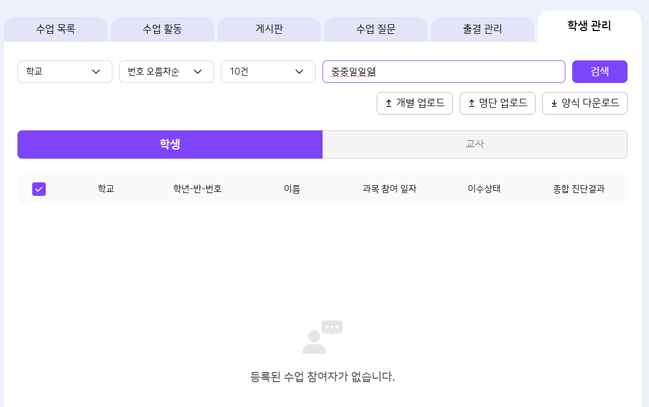The image size is (649, 407).
Task: Click download arrow icon on 양식 다운로드
Action: [554, 103]
